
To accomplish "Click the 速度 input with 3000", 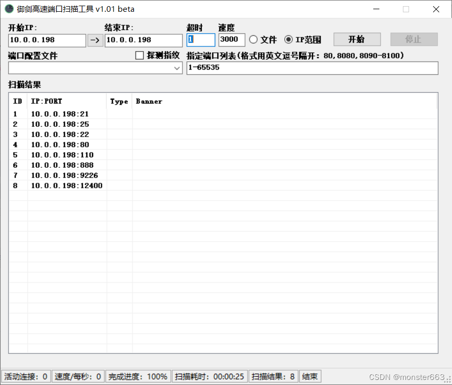I will point(232,40).
